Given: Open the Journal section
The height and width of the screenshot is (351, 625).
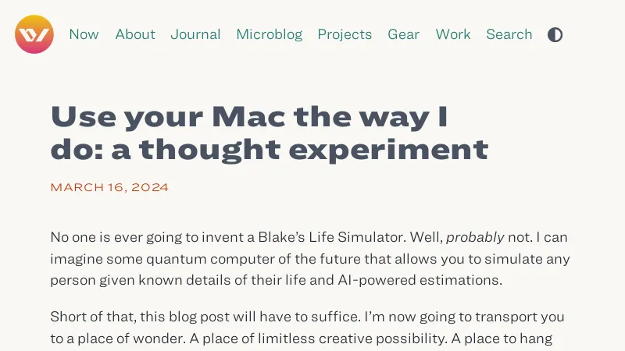Looking at the screenshot, I should pyautogui.click(x=195, y=34).
